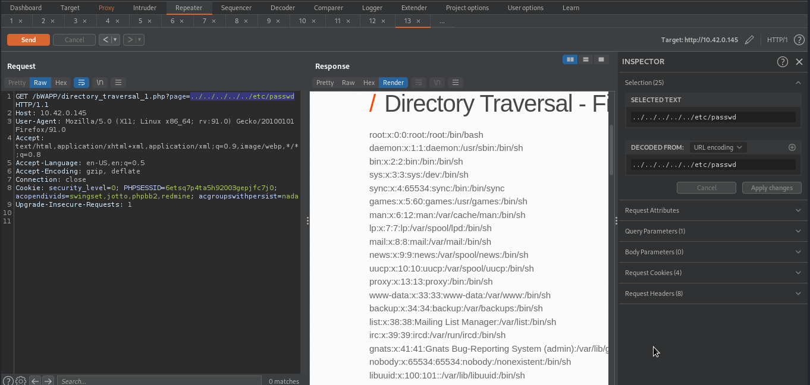The image size is (810, 385).
Task: Open the Comparer top tab
Action: [328, 8]
